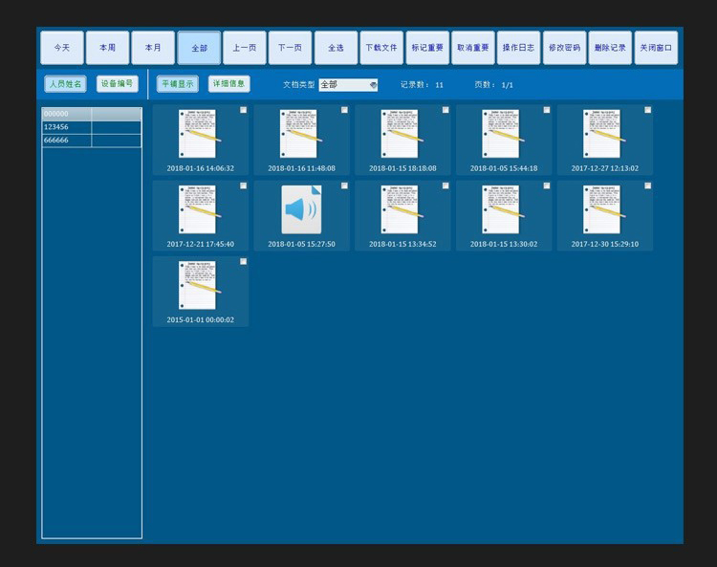Switch to the 本周 filter tab
Viewport: 717px width, 567px height.
pos(107,48)
